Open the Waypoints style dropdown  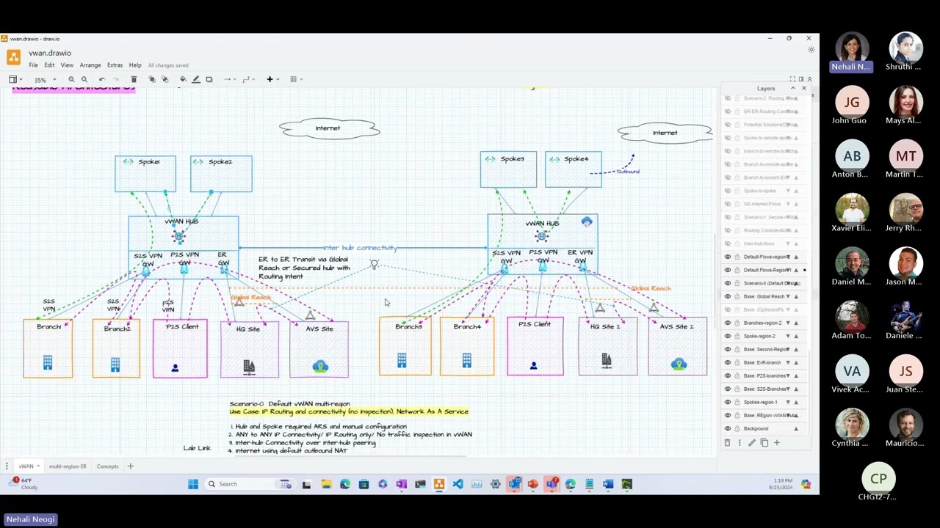[x=247, y=79]
